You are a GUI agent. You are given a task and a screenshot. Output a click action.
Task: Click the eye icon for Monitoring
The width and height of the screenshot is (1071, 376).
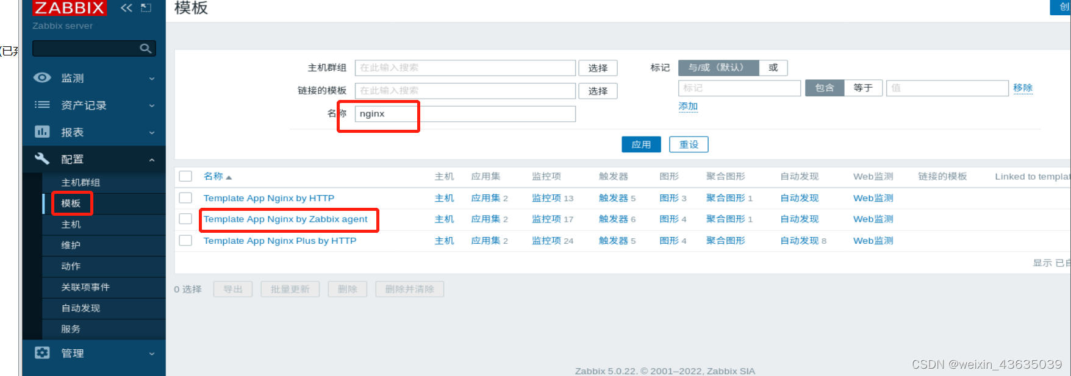(42, 78)
